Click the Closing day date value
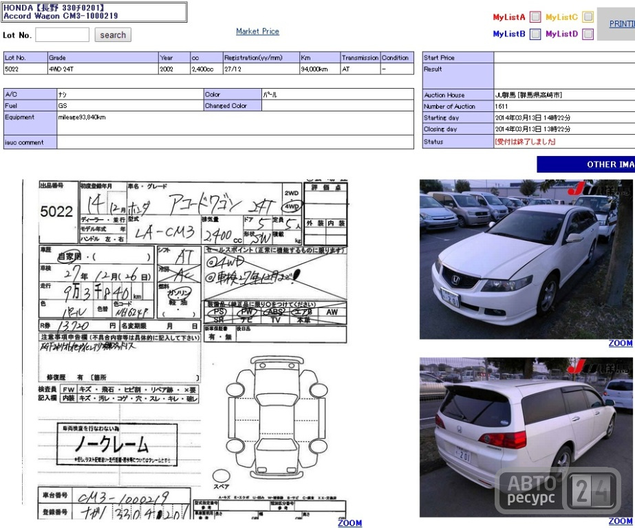Image resolution: width=635 pixels, height=528 pixels. point(532,129)
